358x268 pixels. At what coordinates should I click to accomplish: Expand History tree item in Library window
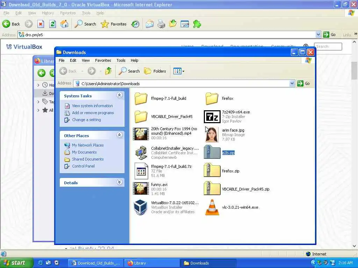pos(38,85)
